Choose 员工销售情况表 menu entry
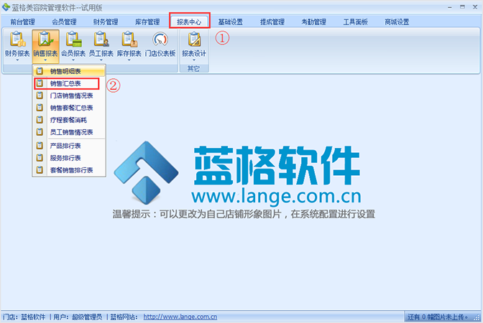Viewport: 483px width, 323px height. 69,132
